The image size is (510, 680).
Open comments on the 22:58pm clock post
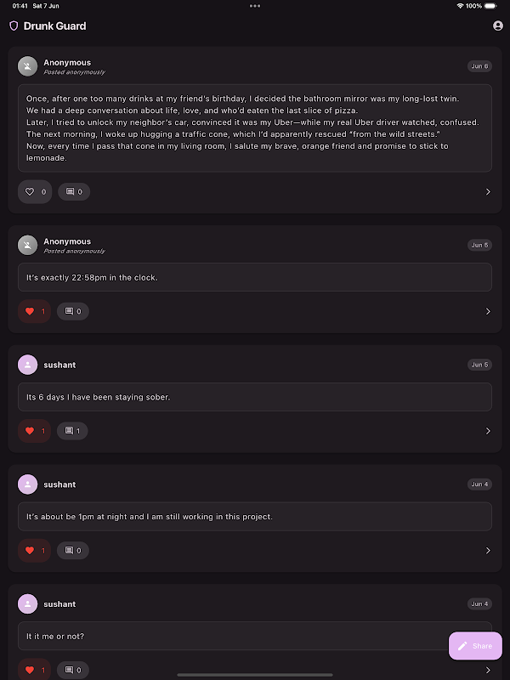click(73, 312)
